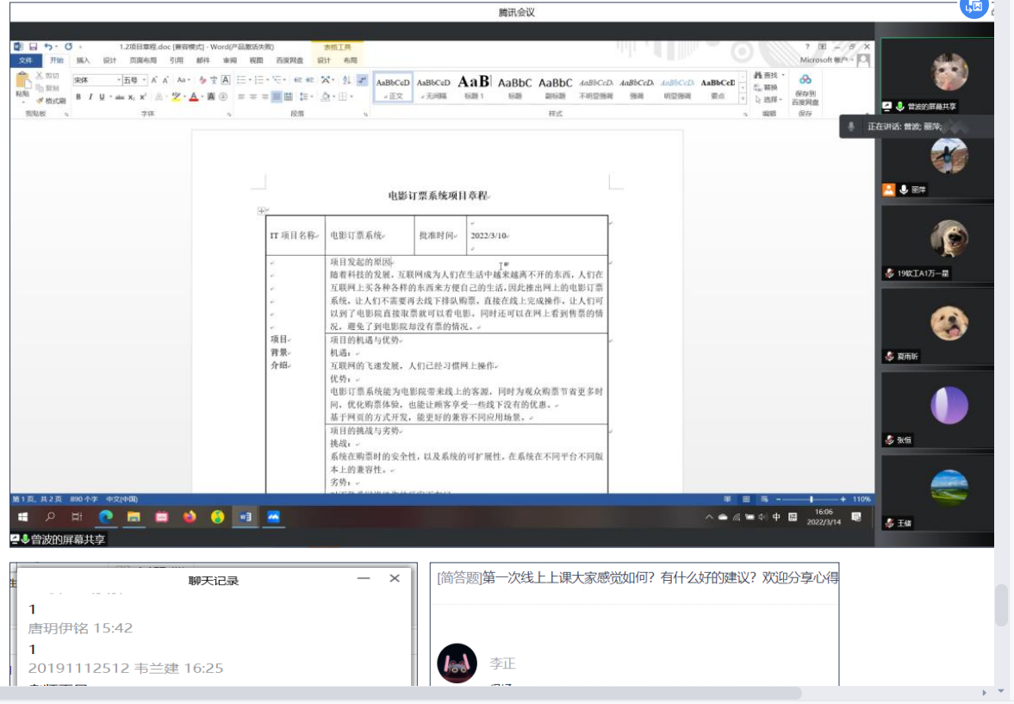The height and width of the screenshot is (704, 1014).
Task: Open Firefox from the Windows taskbar
Action: click(x=190, y=517)
